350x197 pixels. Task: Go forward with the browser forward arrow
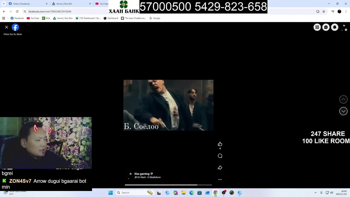point(10,11)
